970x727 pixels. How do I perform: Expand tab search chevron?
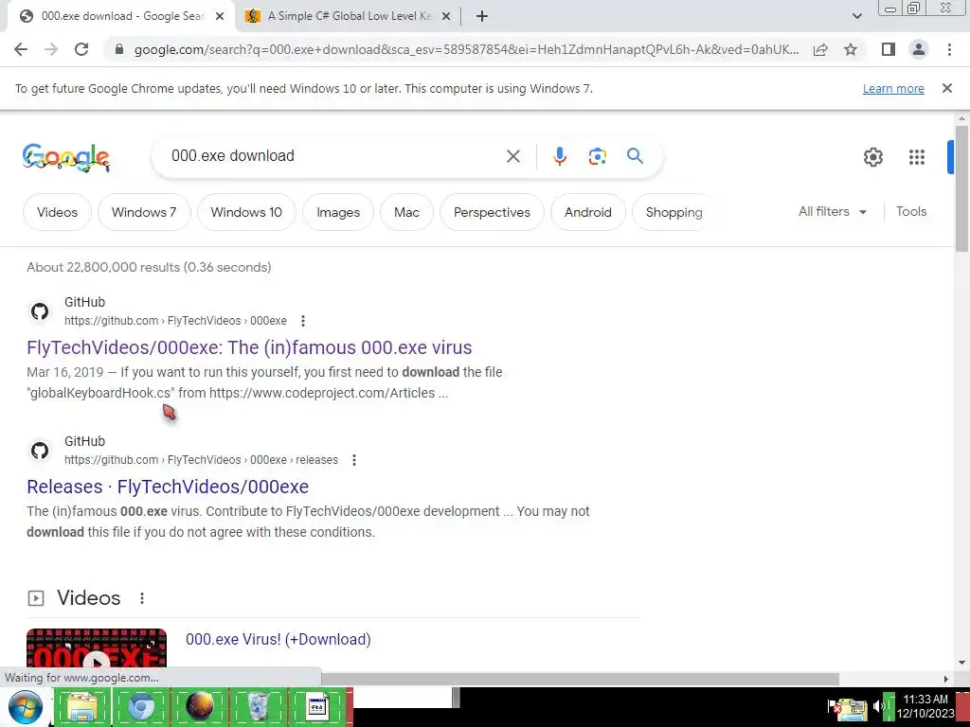[856, 16]
